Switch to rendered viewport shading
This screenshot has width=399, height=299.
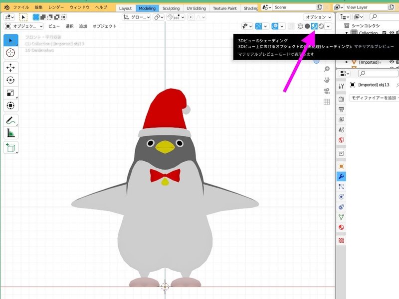point(321,26)
